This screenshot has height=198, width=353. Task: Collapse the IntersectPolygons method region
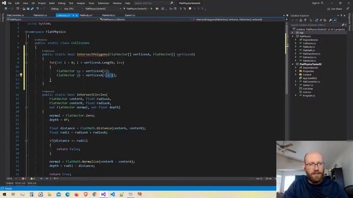(x=26, y=54)
